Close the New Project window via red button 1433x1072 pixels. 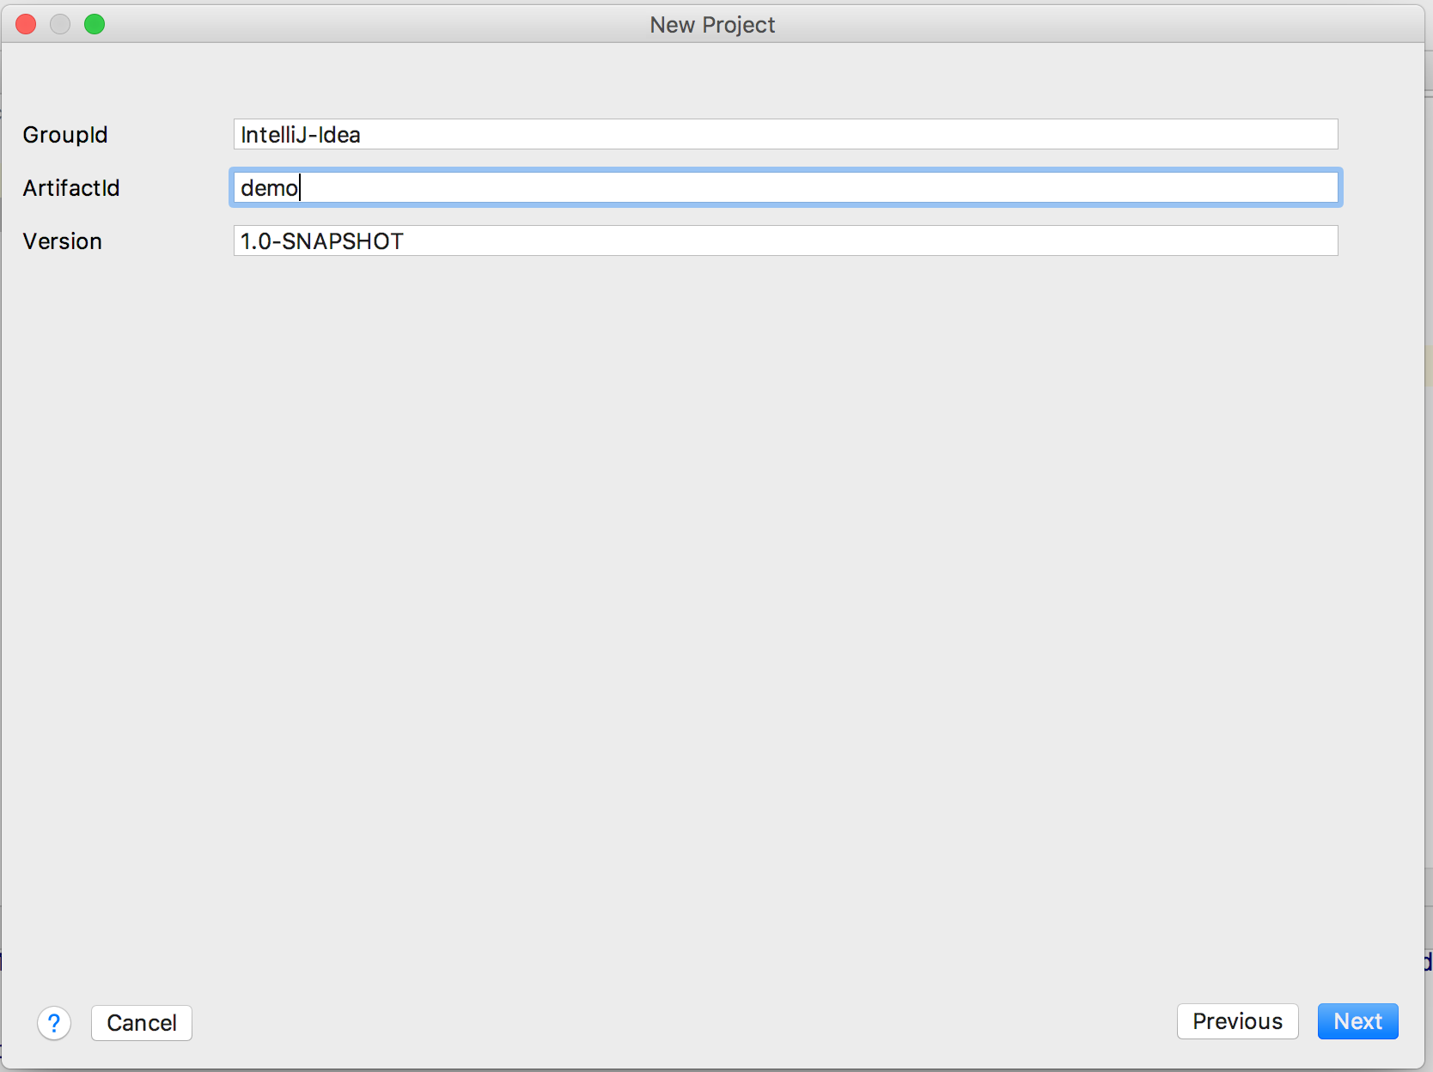click(26, 24)
